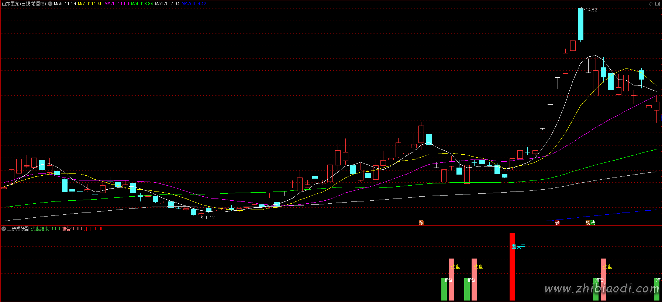The image size is (662, 302).
Task: Click the 预 event marker icon
Action: tap(421, 222)
